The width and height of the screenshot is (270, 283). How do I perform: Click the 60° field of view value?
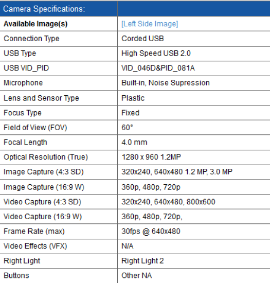tap(128, 128)
